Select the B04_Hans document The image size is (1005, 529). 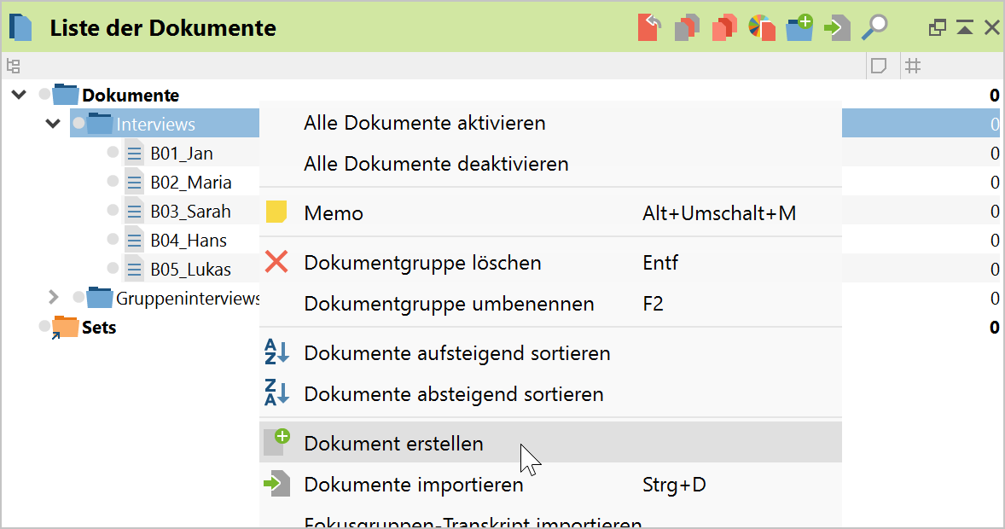click(189, 241)
